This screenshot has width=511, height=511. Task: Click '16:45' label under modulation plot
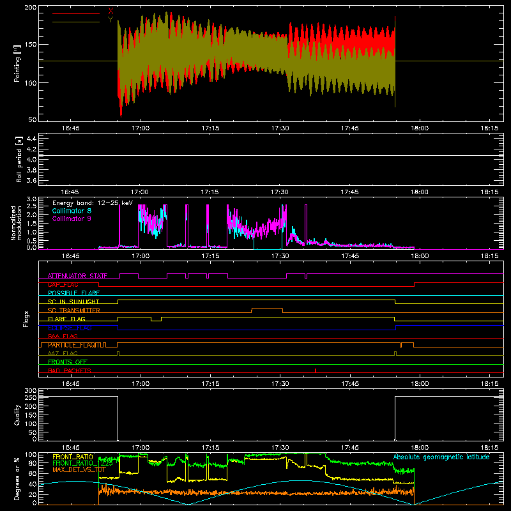71,256
